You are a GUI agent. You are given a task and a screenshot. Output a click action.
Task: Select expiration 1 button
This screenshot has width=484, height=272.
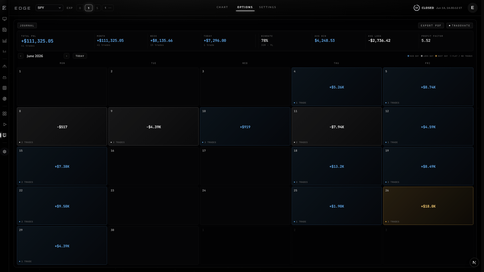click(x=88, y=8)
